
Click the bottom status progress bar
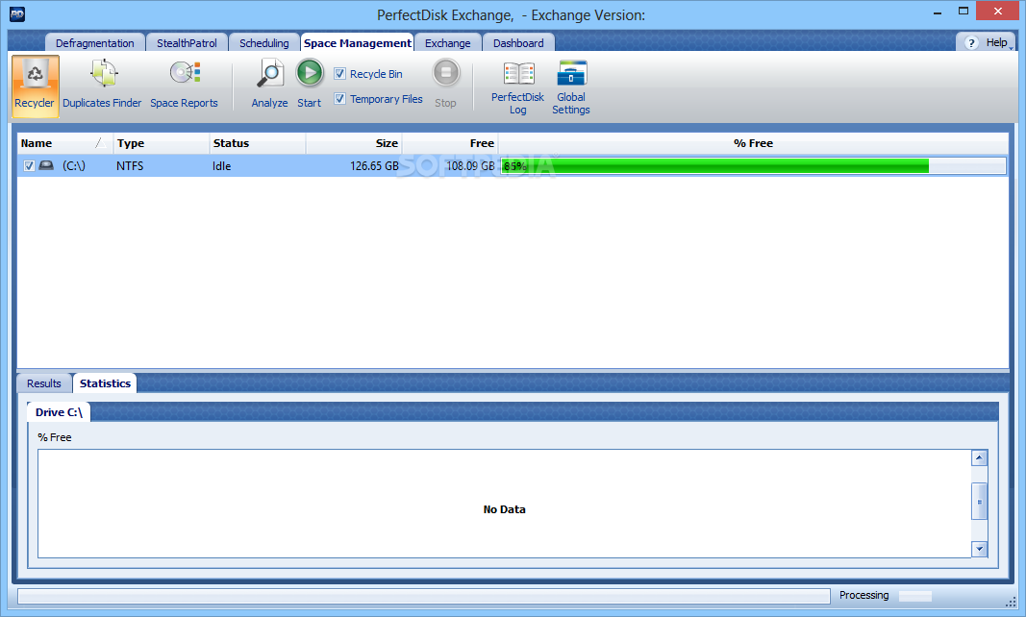click(424, 596)
